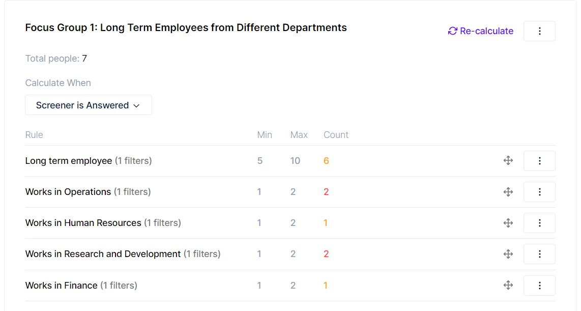Click move handle for Works in Human Resources
Screen dimensions: 581x311
(x=508, y=223)
